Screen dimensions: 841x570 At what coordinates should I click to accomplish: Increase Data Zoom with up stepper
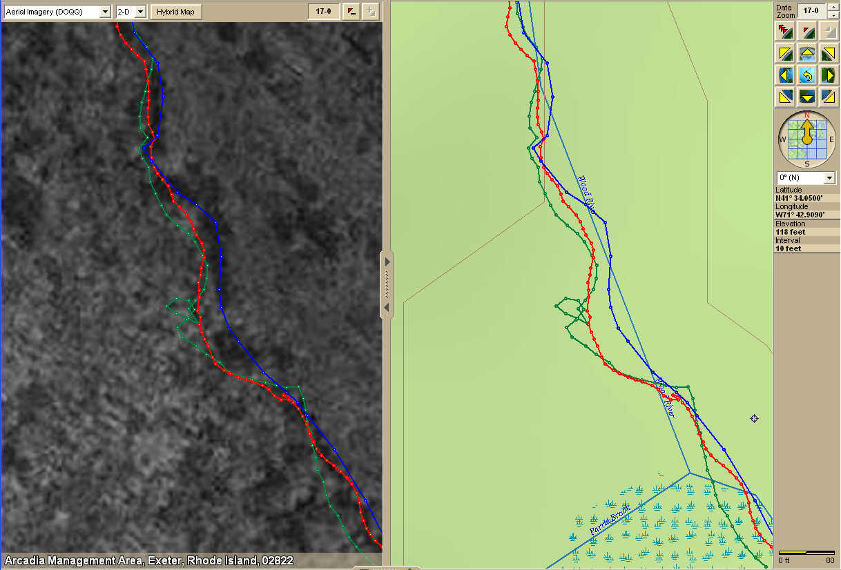tap(832, 7)
